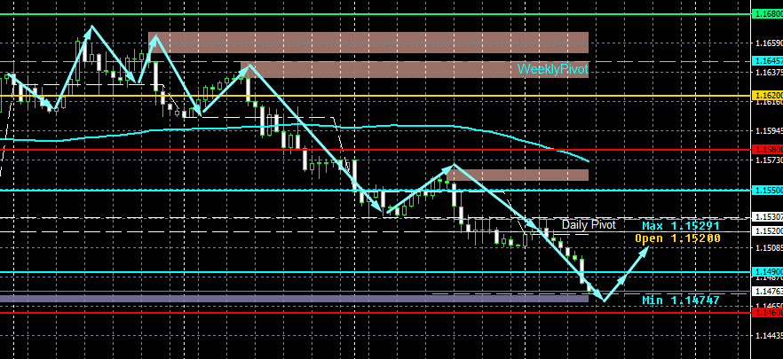Click the cyan 1.15500 price tag
This screenshot has width=783, height=359.
pos(768,190)
